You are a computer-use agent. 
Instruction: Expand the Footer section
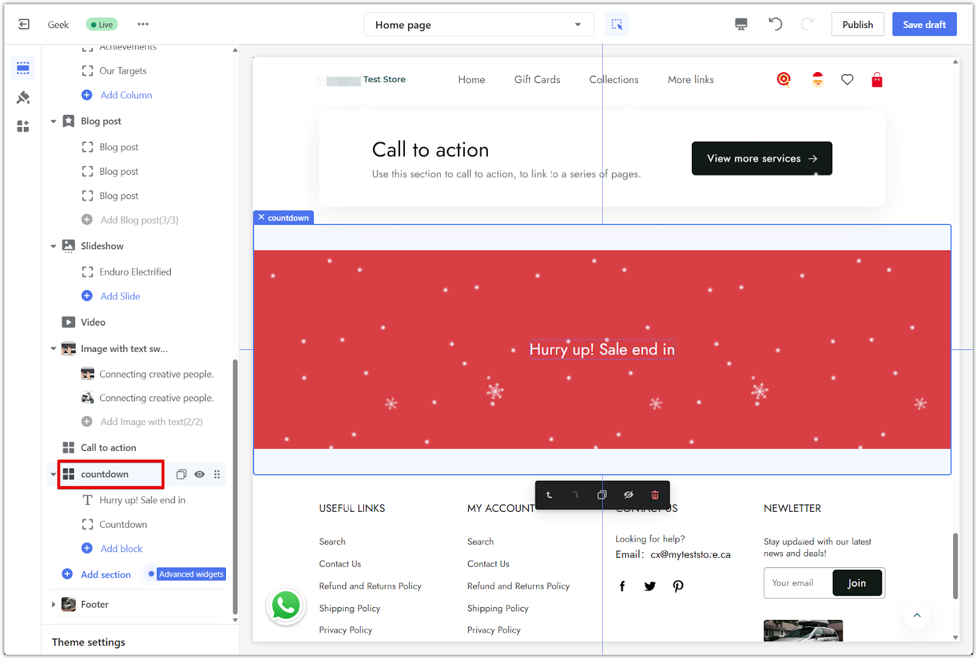(53, 605)
